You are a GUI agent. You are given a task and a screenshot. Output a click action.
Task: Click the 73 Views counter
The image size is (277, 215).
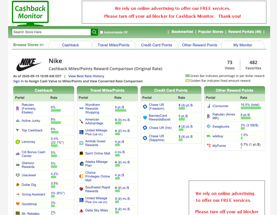coord(229,65)
